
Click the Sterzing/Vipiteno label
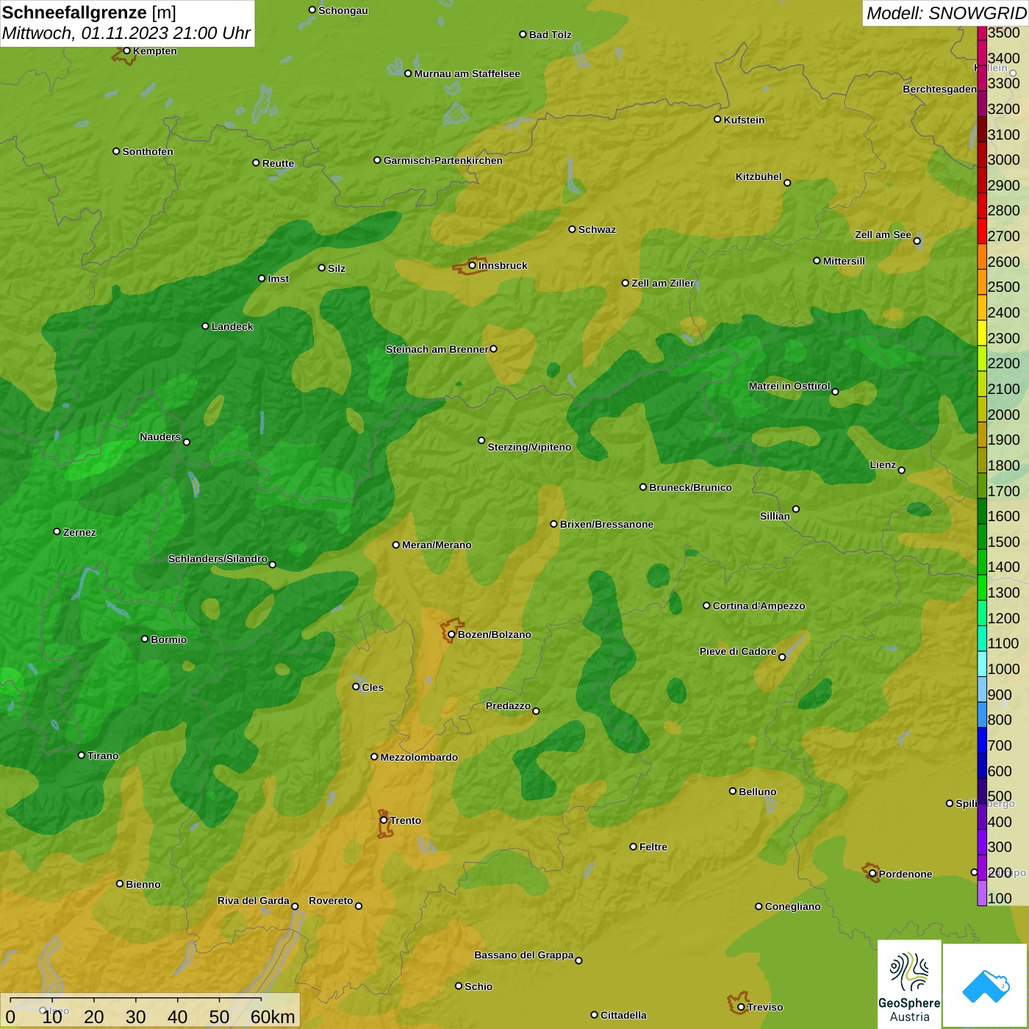tap(530, 447)
